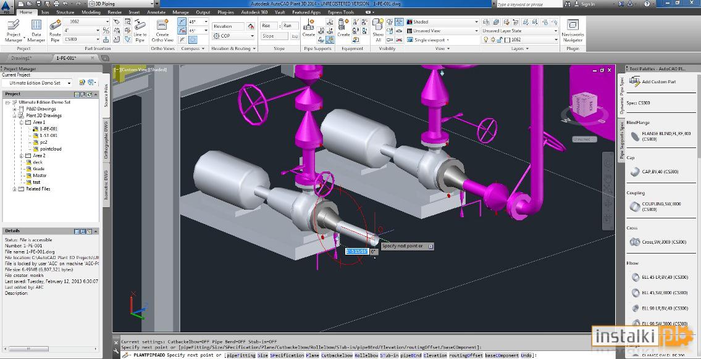Click the Help question mark icon

tap(647, 4)
